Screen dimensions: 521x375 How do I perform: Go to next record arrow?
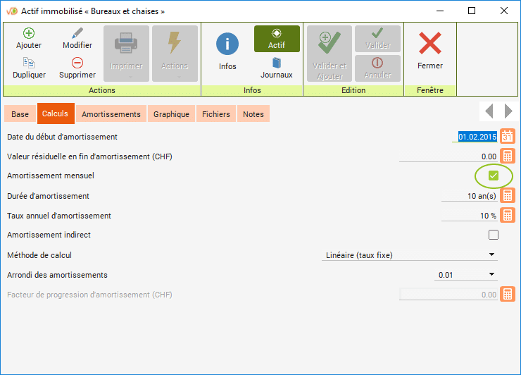tap(508, 111)
